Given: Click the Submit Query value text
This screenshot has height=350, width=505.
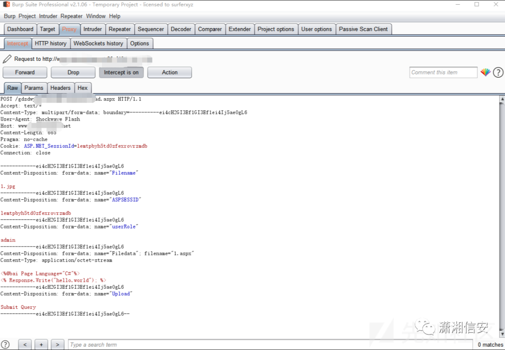Looking at the screenshot, I should 18,307.
